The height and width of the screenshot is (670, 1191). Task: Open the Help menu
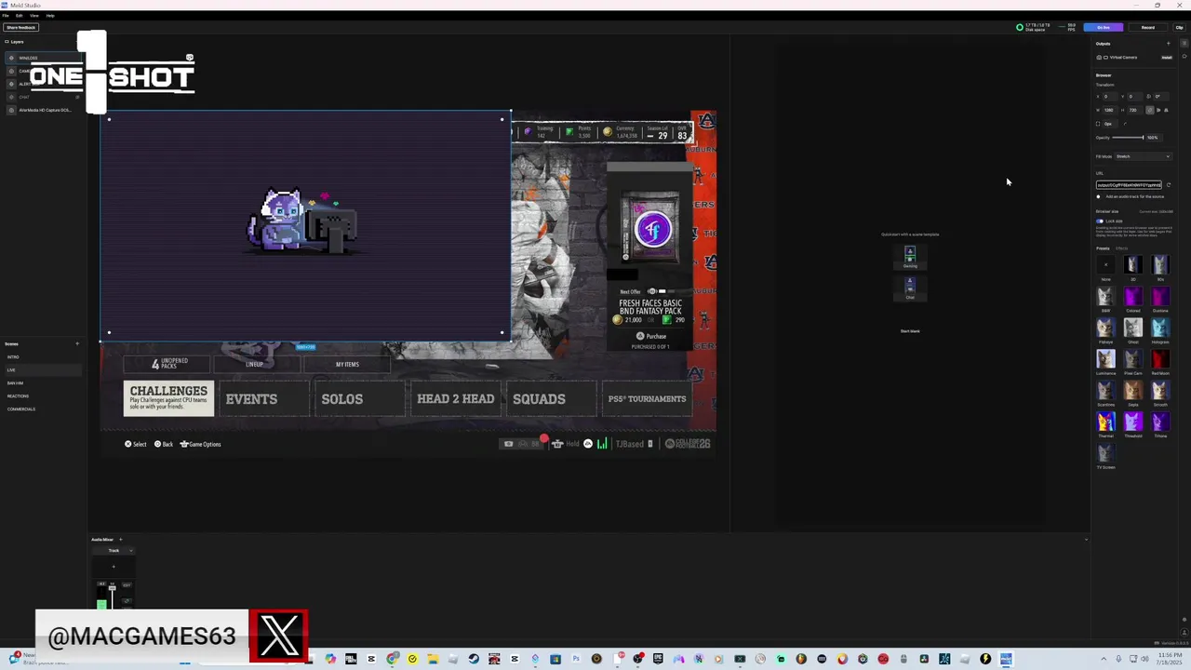click(x=50, y=16)
